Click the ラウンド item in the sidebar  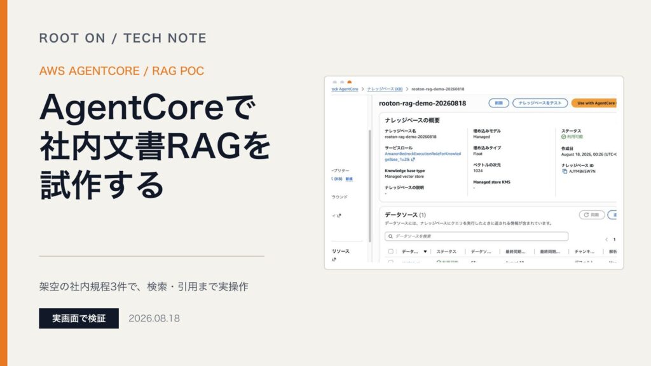(339, 197)
